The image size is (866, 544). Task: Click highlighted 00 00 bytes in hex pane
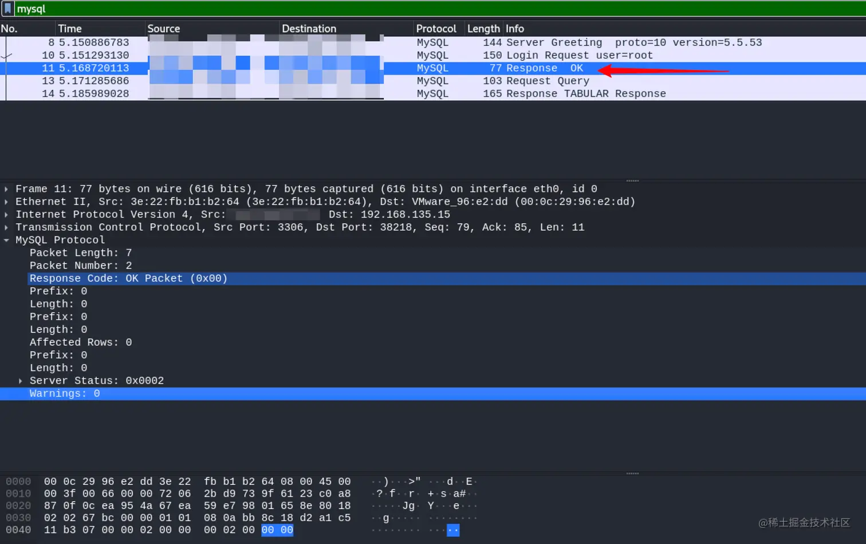(x=277, y=530)
